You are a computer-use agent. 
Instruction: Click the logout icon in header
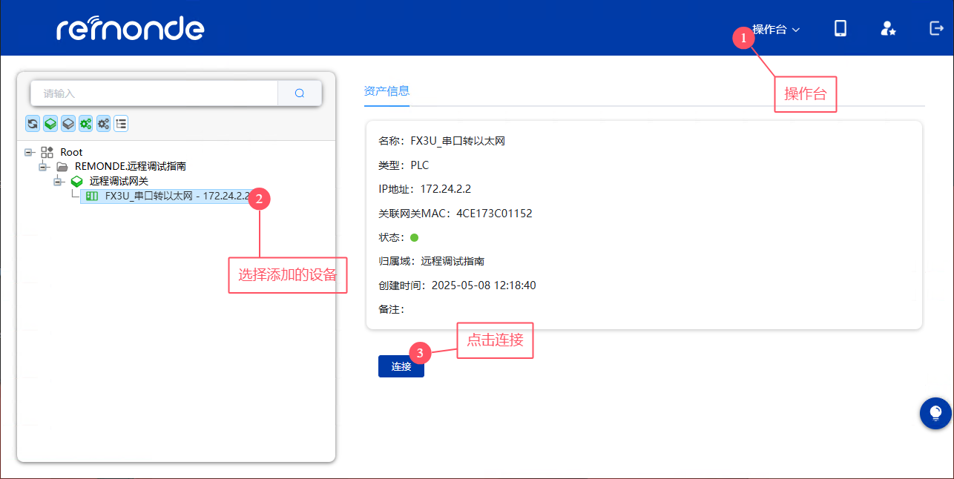[935, 28]
